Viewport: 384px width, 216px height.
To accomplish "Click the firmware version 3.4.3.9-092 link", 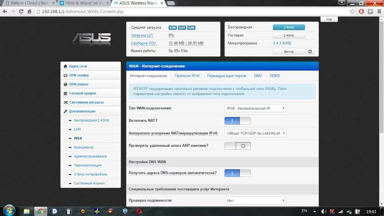I will point(282,43).
